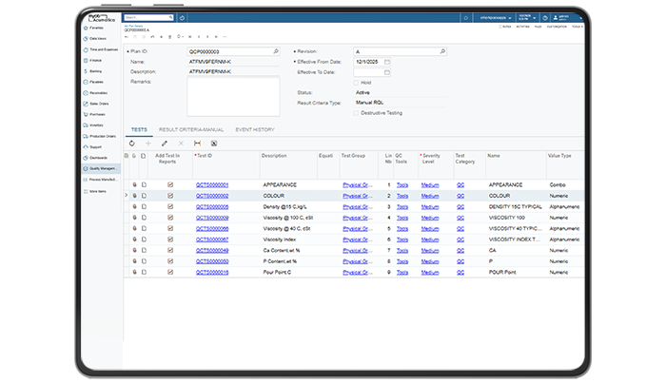Open Data Views in sidebar

[x=97, y=39]
